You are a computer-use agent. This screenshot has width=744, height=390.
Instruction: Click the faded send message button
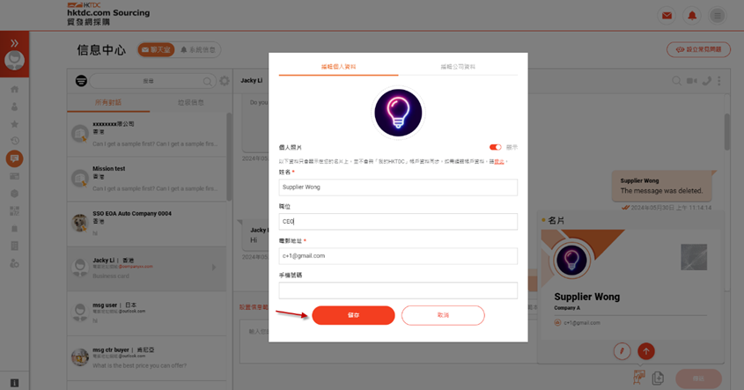coord(698,379)
